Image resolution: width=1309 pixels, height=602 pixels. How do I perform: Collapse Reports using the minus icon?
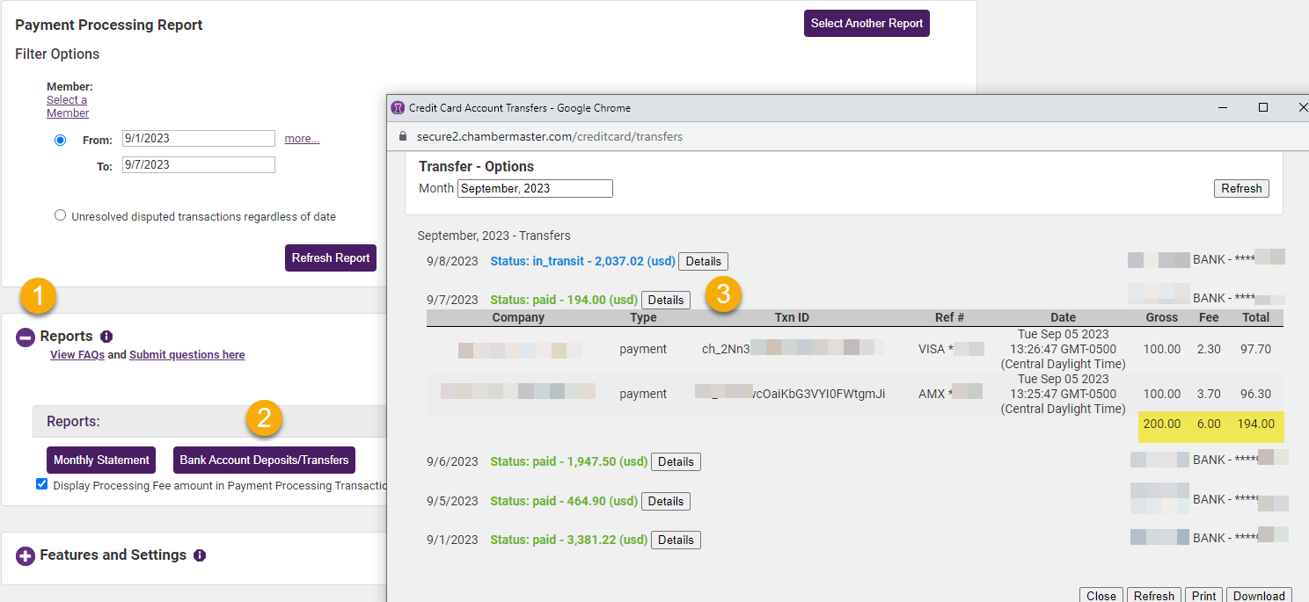click(25, 337)
